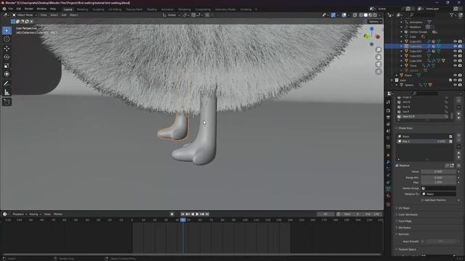
Task: Switch to the Modeling workspace tab
Action: click(82, 9)
